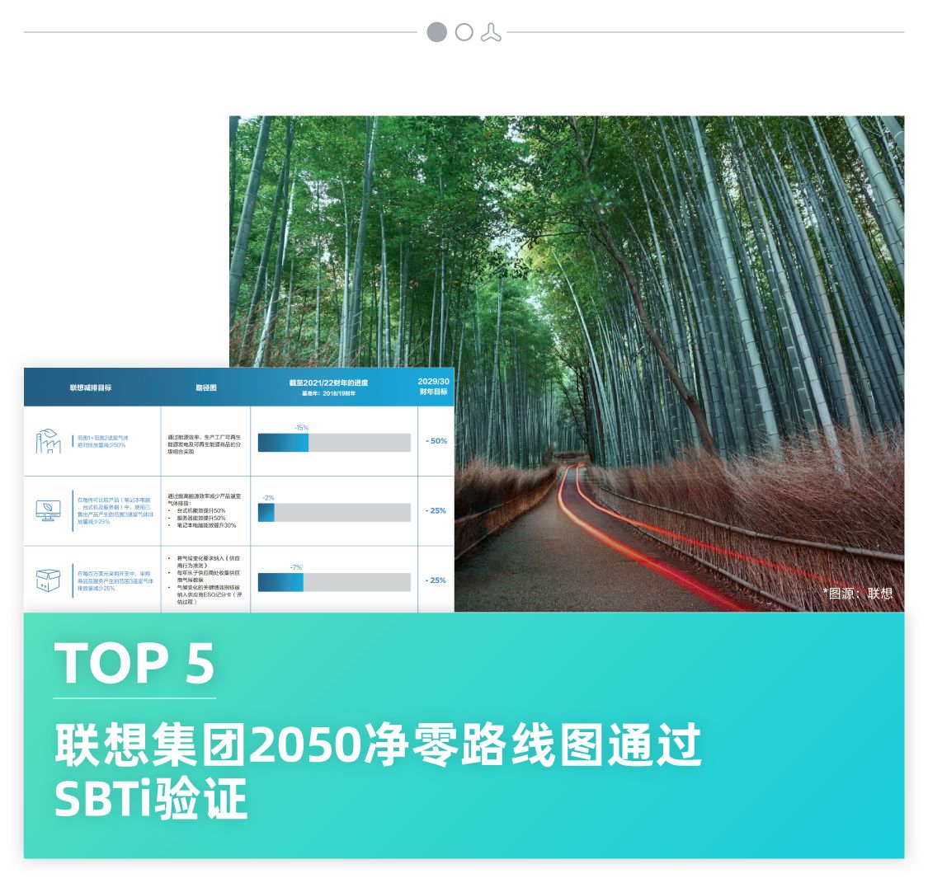Click the open box package icon

[48, 580]
